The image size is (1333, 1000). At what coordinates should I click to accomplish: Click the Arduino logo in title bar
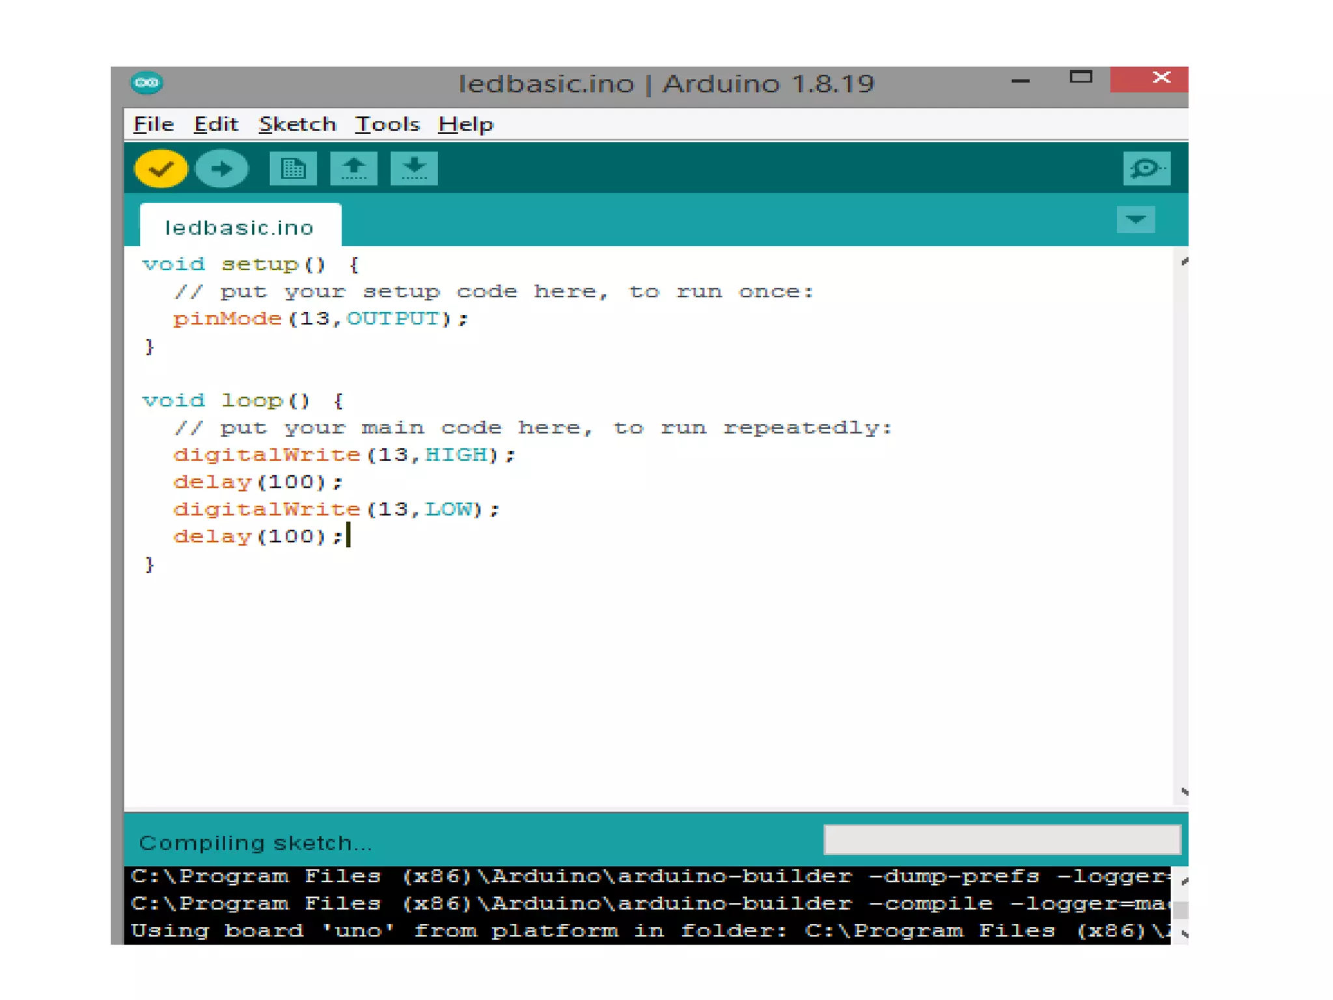(147, 83)
